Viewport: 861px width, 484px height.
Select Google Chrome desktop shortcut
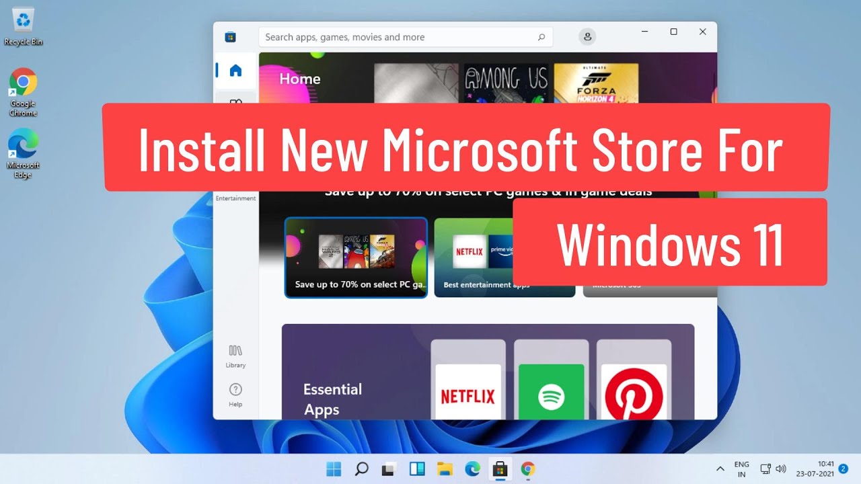23,92
